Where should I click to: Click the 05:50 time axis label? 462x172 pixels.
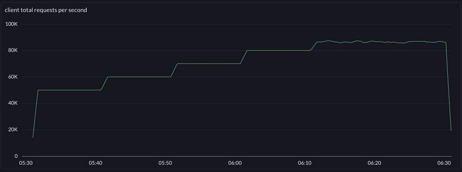(x=165, y=163)
